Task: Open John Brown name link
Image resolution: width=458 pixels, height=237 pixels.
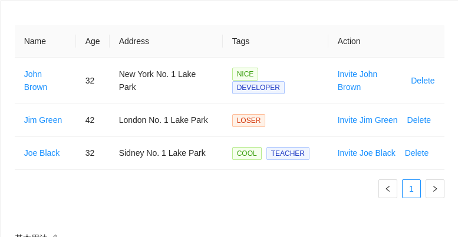Action: pos(35,81)
